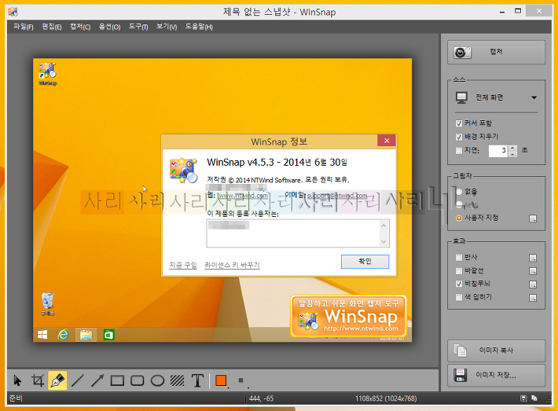The image size is (558, 411).
Task: Click the 캡처 capture button
Action: [496, 53]
